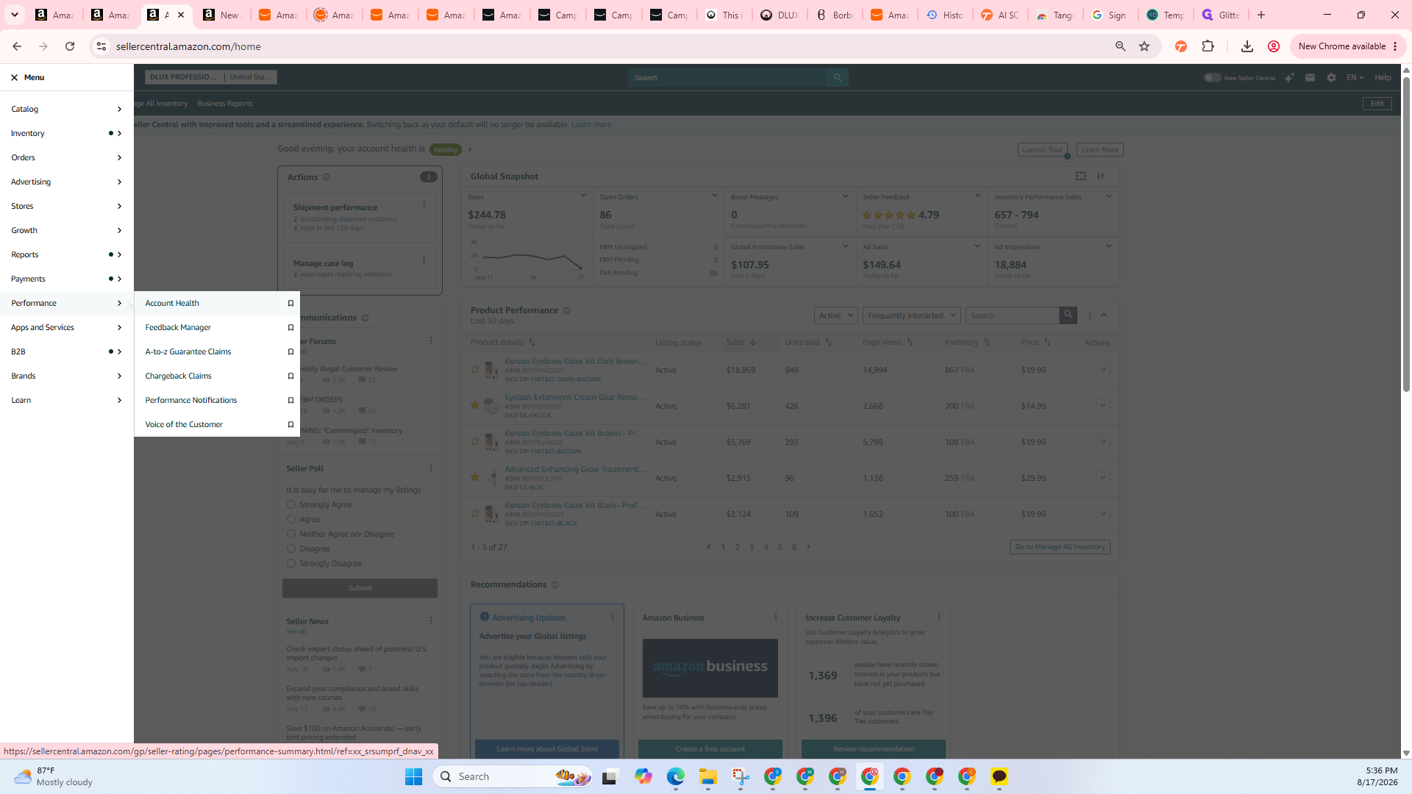Bookmark the Account Health menu entry
Image resolution: width=1412 pixels, height=794 pixels.
tap(290, 303)
